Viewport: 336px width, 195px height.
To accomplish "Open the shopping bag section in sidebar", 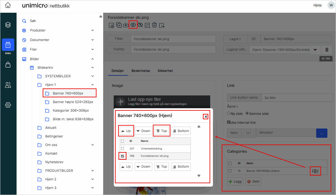I will 8,65.
